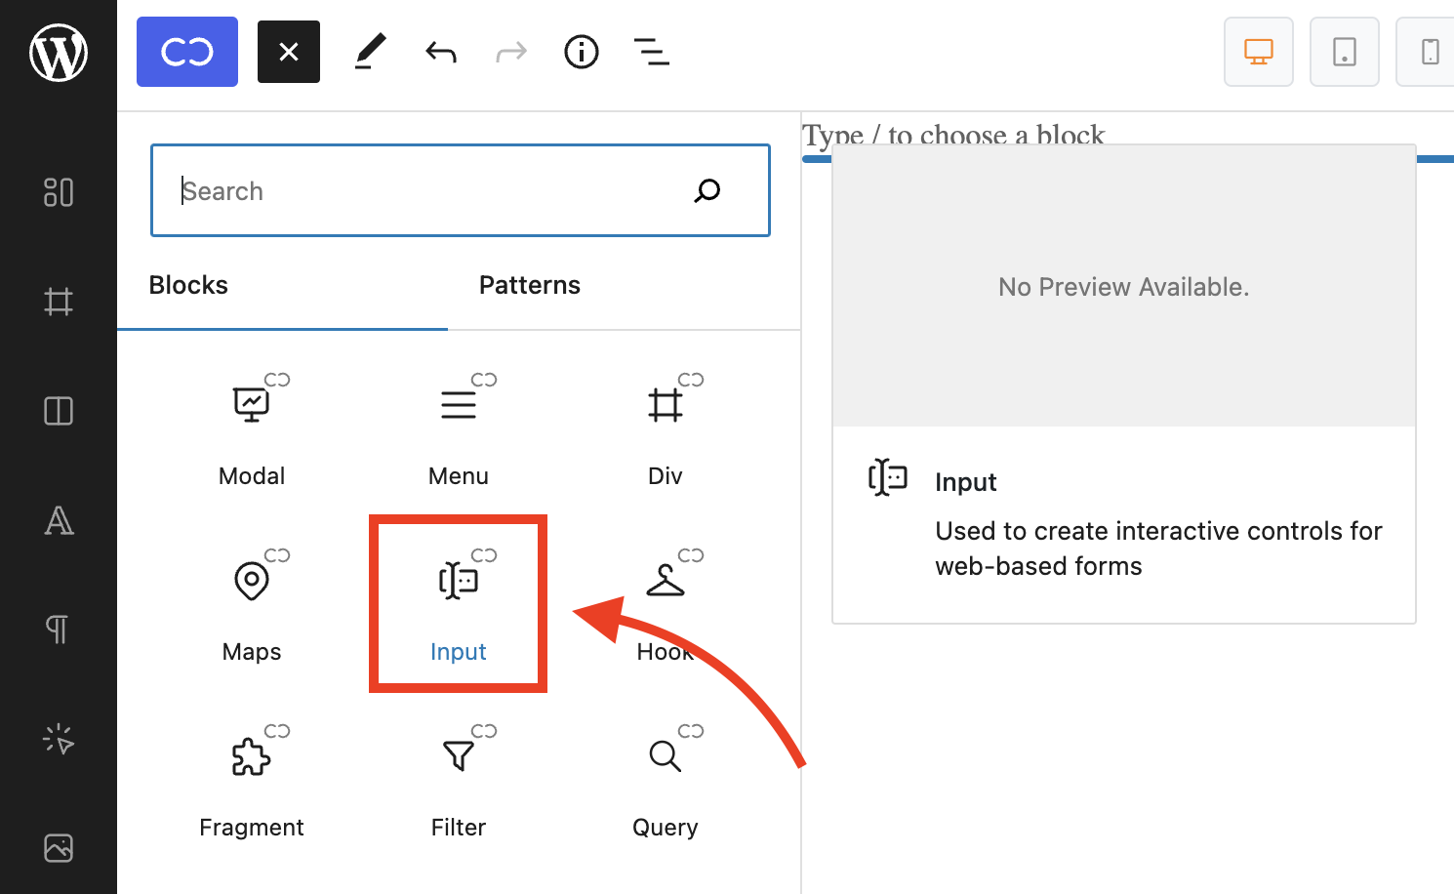
Task: Switch to desktop preview mode
Action: tap(1259, 52)
